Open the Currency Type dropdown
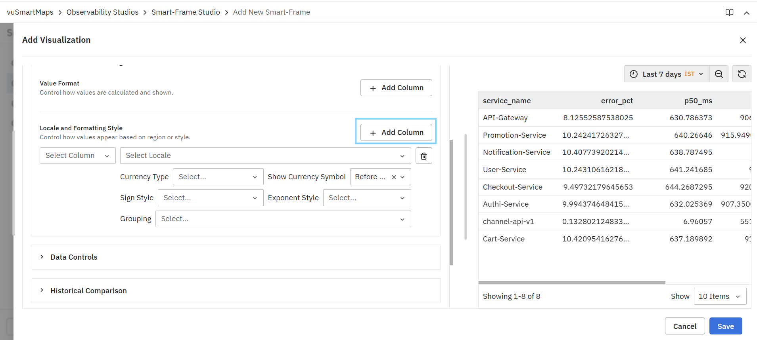The image size is (757, 340). click(x=218, y=177)
